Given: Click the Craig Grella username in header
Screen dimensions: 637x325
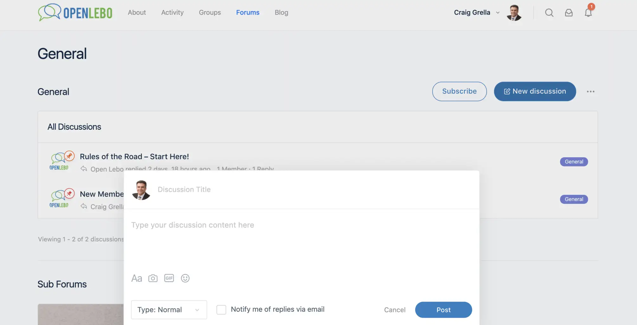Looking at the screenshot, I should point(472,12).
